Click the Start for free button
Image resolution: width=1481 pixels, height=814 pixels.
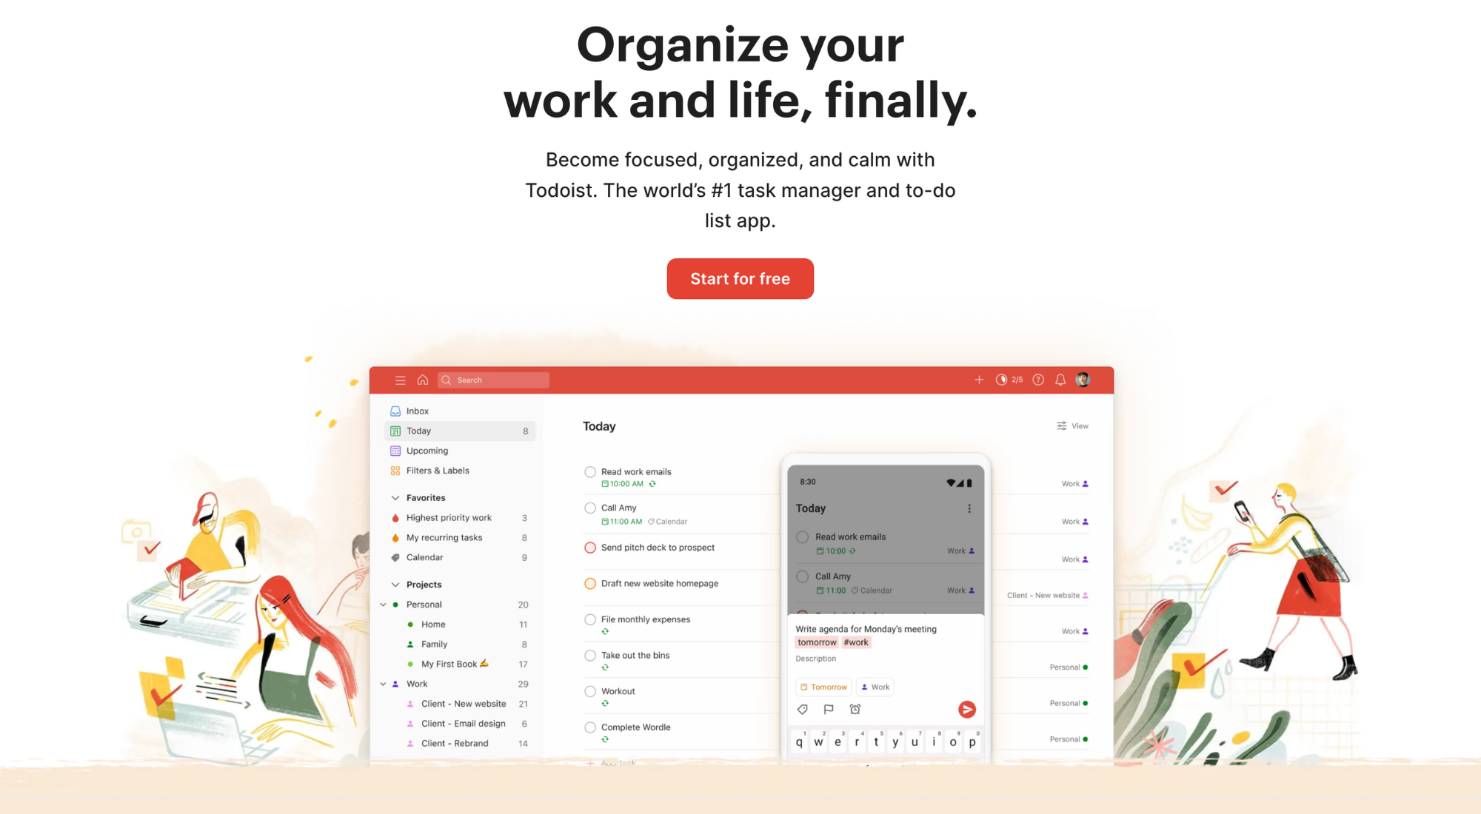[x=740, y=279]
